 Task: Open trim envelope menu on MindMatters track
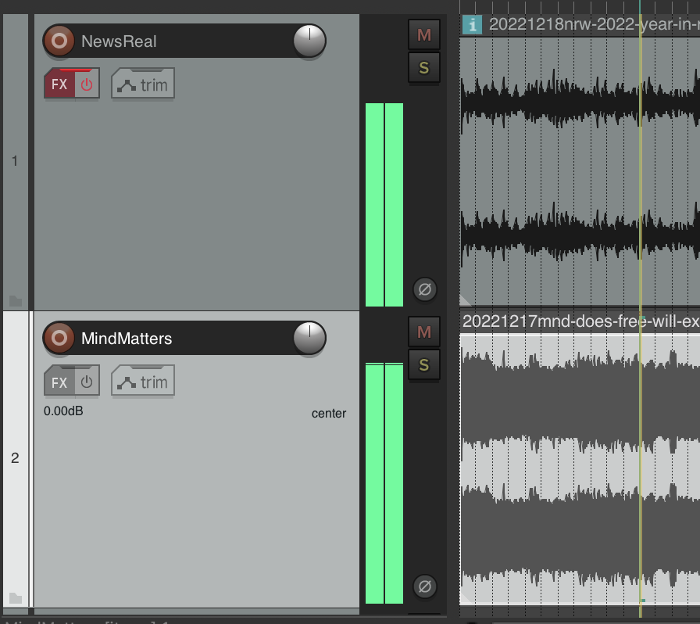(143, 382)
